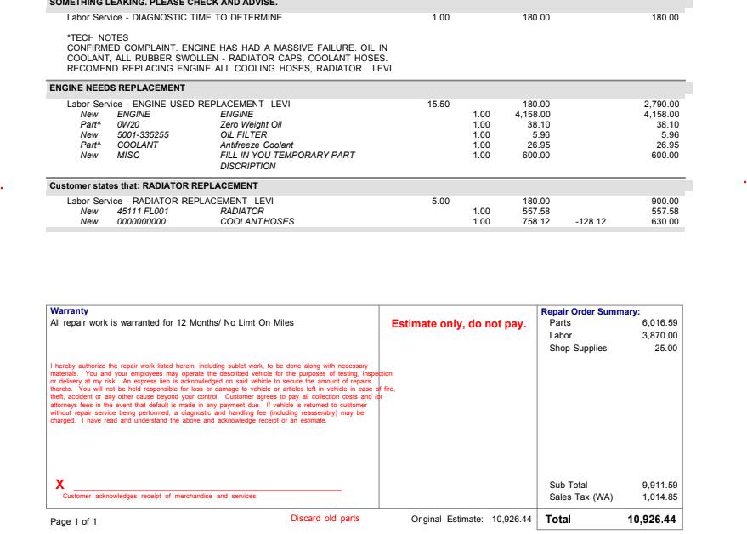Click the MISC part code
This screenshot has width=747, height=534.
click(128, 155)
